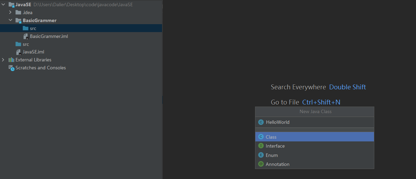416x179 pixels.
Task: Select the JavaSE project root label
Action: point(23,4)
